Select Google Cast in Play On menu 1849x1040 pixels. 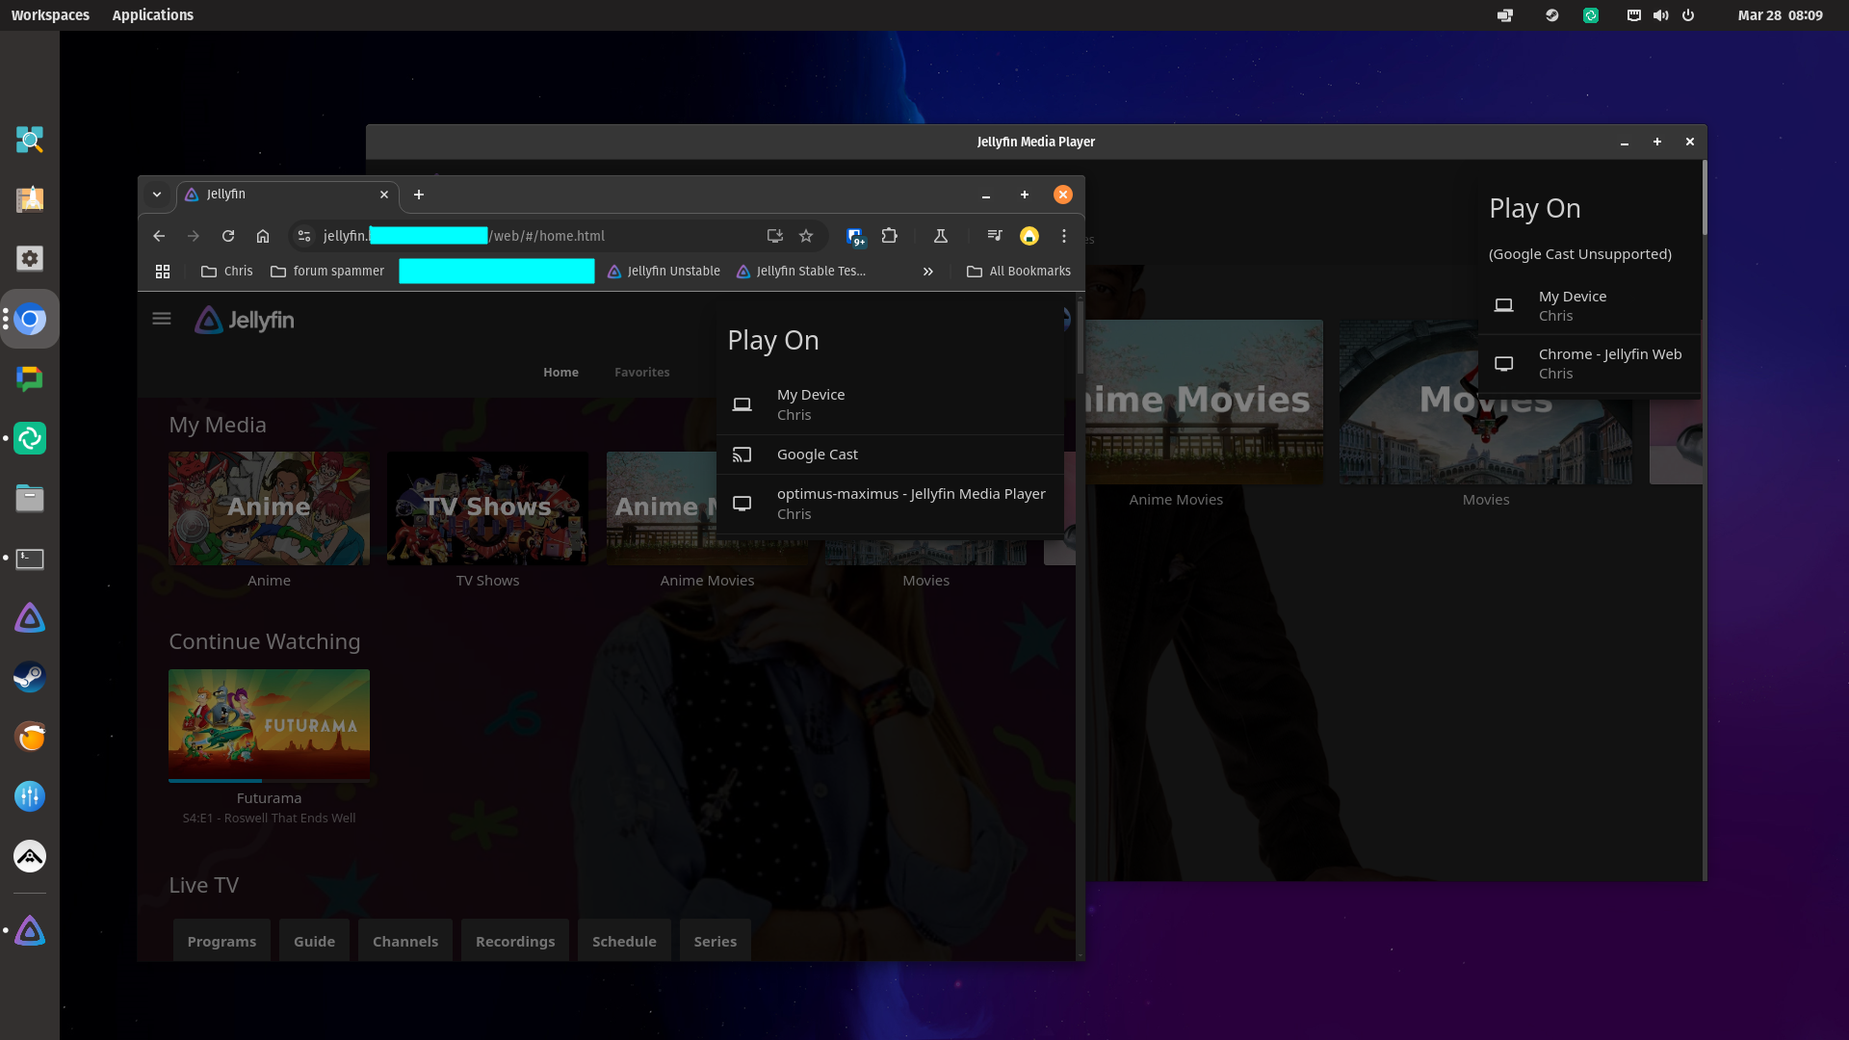click(817, 455)
